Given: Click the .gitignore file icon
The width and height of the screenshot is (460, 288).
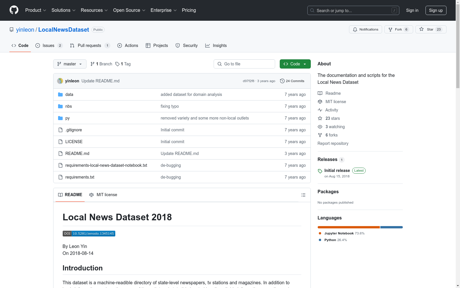Looking at the screenshot, I should tap(60, 130).
